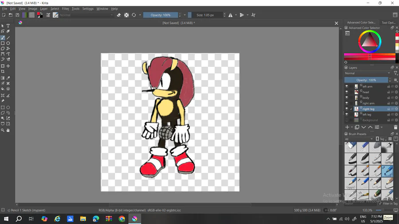Hide the body layer
Image resolution: width=399 pixels, height=224 pixels.
pos(347,97)
